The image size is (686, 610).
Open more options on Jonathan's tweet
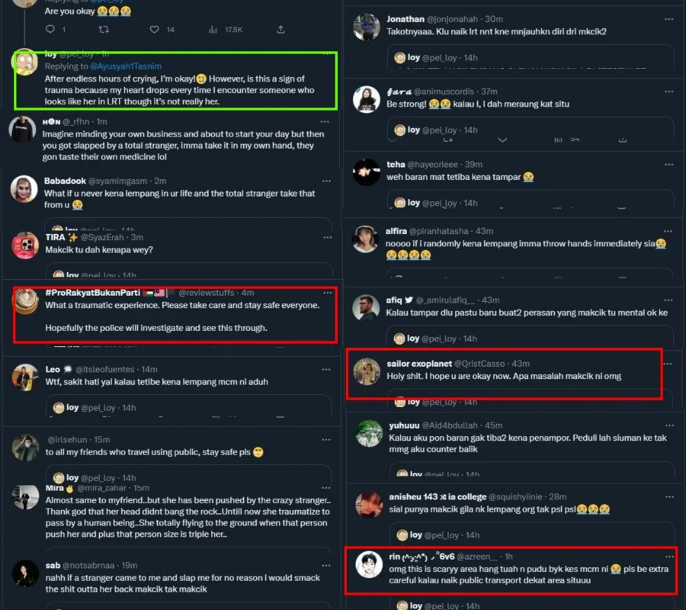tap(668, 19)
